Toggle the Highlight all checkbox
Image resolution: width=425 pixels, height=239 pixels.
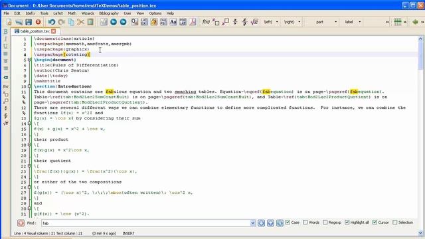(347, 222)
